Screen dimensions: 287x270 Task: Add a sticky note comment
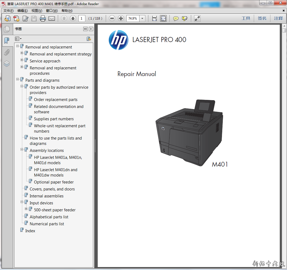176,18
